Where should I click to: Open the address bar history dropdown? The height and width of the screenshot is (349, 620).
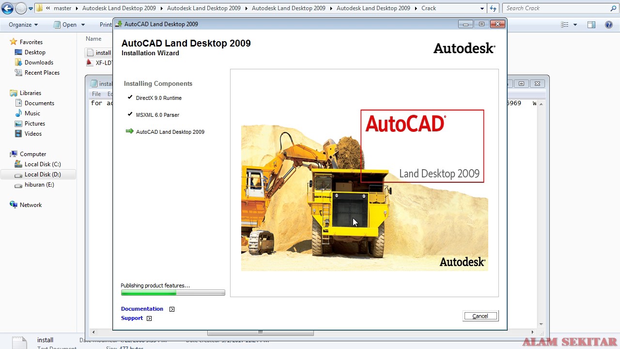(x=482, y=8)
